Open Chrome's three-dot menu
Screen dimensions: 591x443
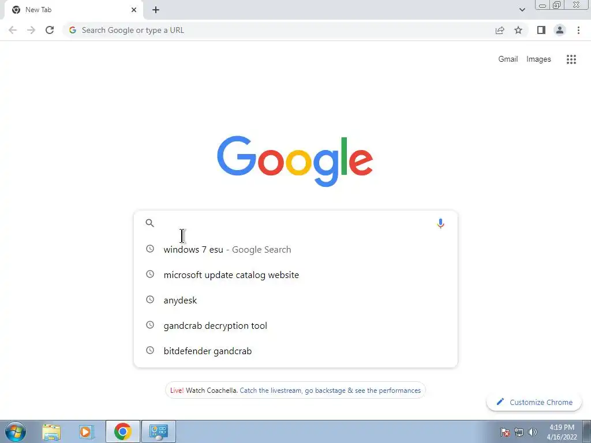pyautogui.click(x=578, y=30)
